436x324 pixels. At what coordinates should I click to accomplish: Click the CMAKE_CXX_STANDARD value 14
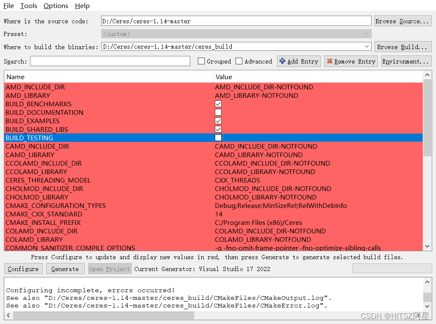pos(219,214)
